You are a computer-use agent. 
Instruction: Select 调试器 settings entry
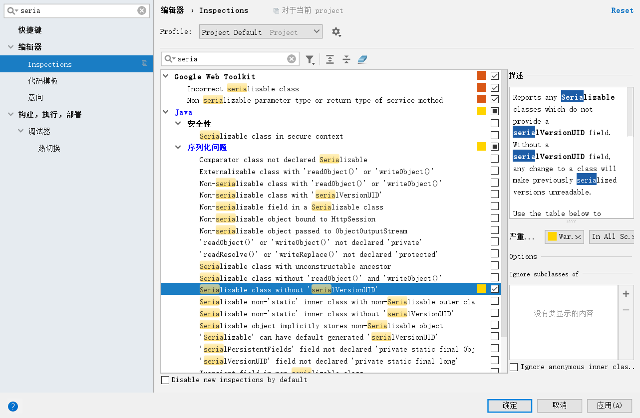point(39,131)
